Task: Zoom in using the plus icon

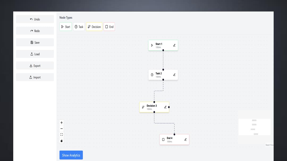Action: 61,122
